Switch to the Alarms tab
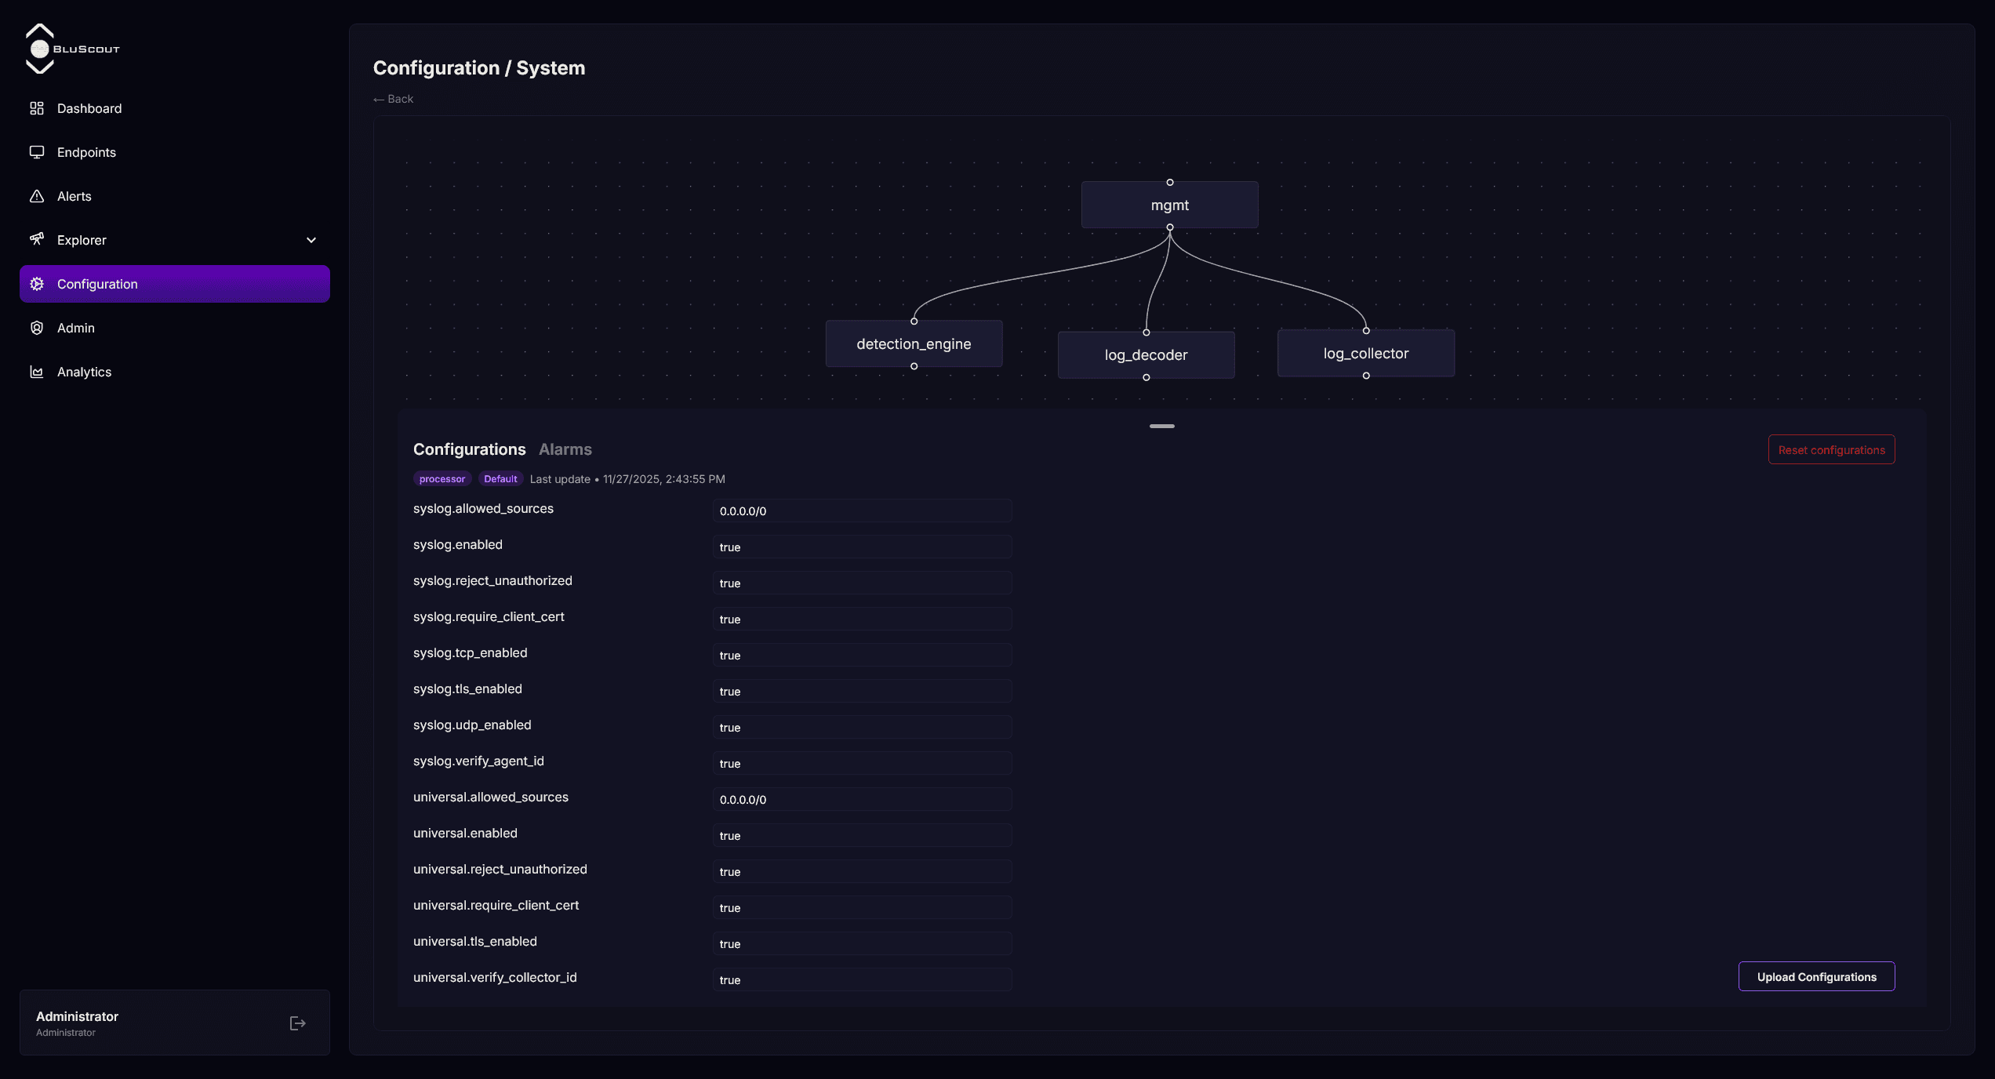The width and height of the screenshot is (1995, 1079). [x=565, y=449]
